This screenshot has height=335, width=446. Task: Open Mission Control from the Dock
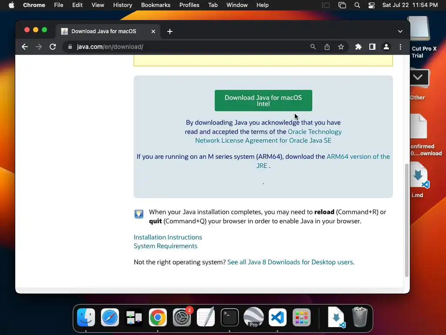pyautogui.click(x=134, y=318)
